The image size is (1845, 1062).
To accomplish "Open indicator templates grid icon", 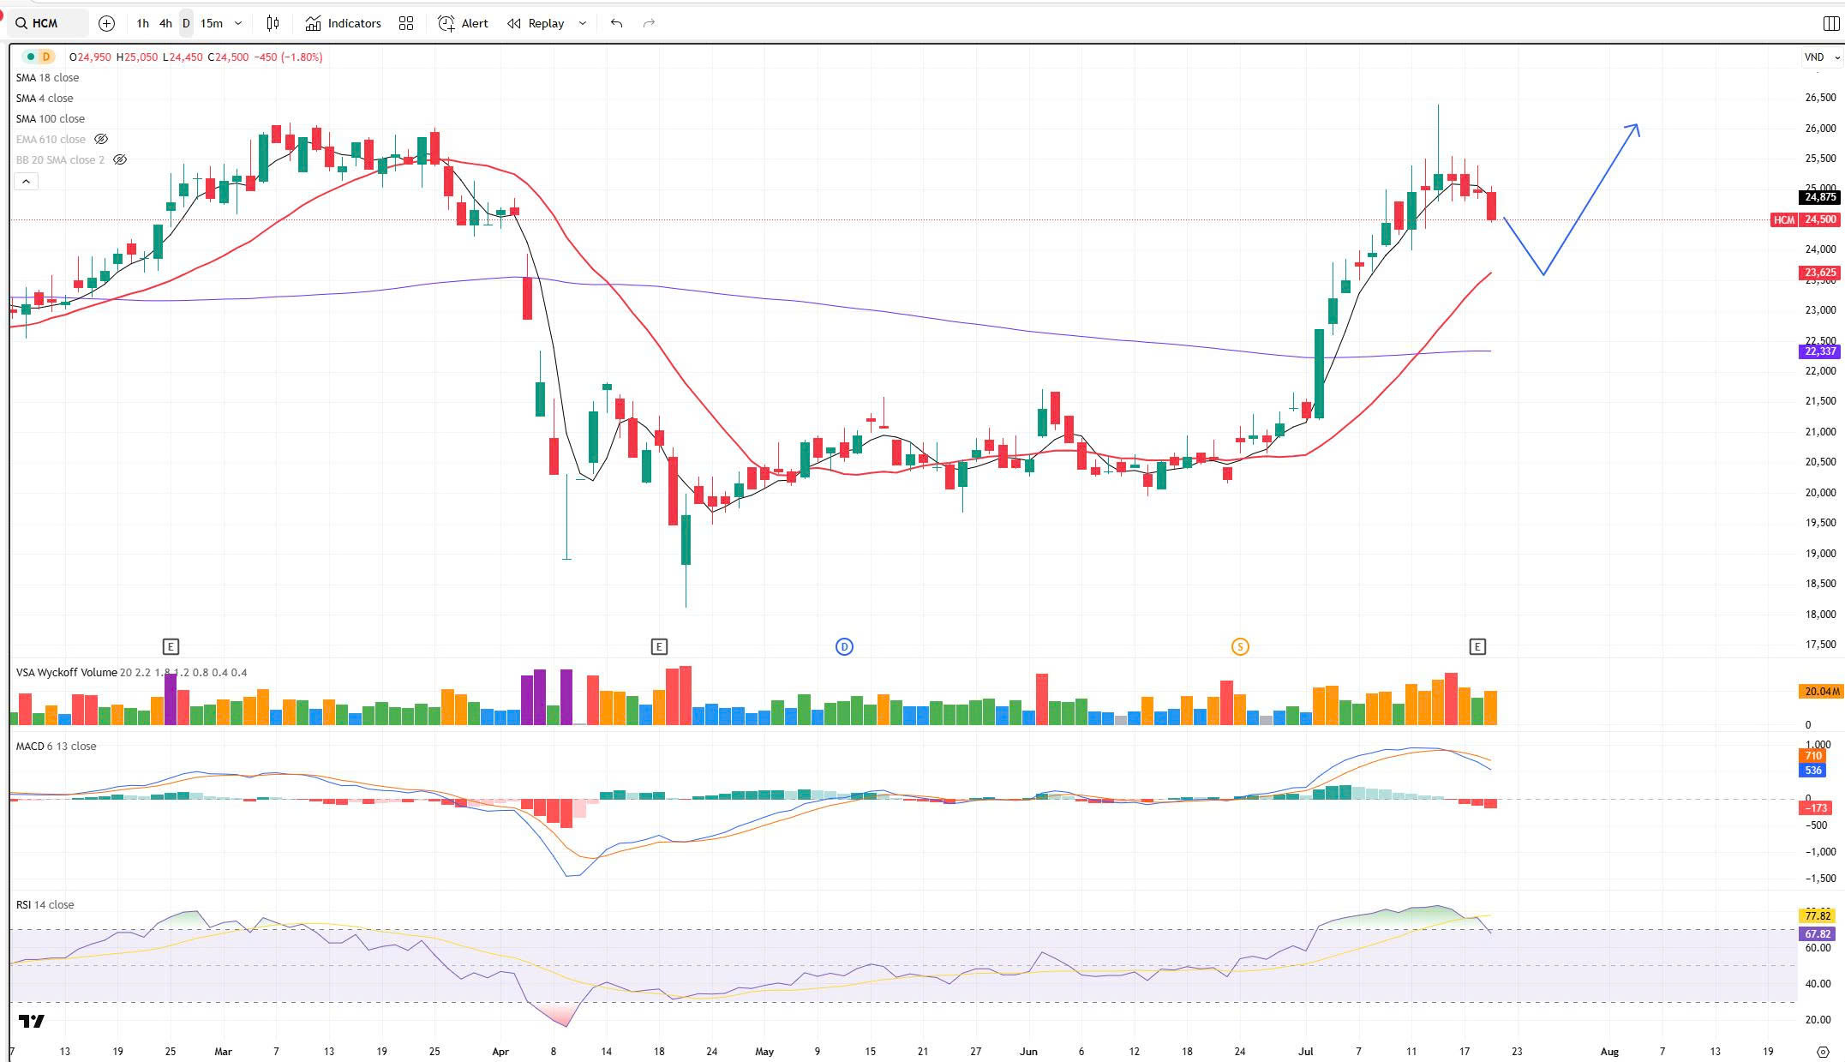I will (406, 23).
